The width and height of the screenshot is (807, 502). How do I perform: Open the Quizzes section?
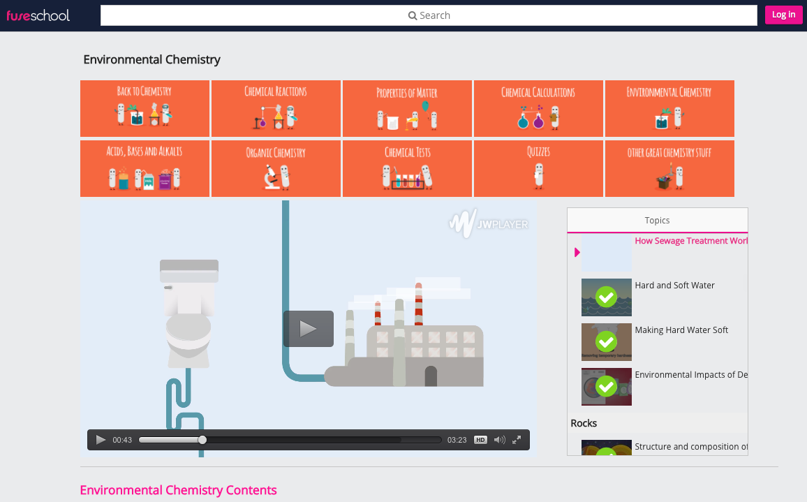[538, 168]
